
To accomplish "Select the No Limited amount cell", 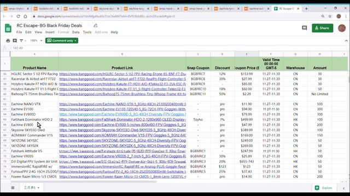I will click(x=319, y=94).
